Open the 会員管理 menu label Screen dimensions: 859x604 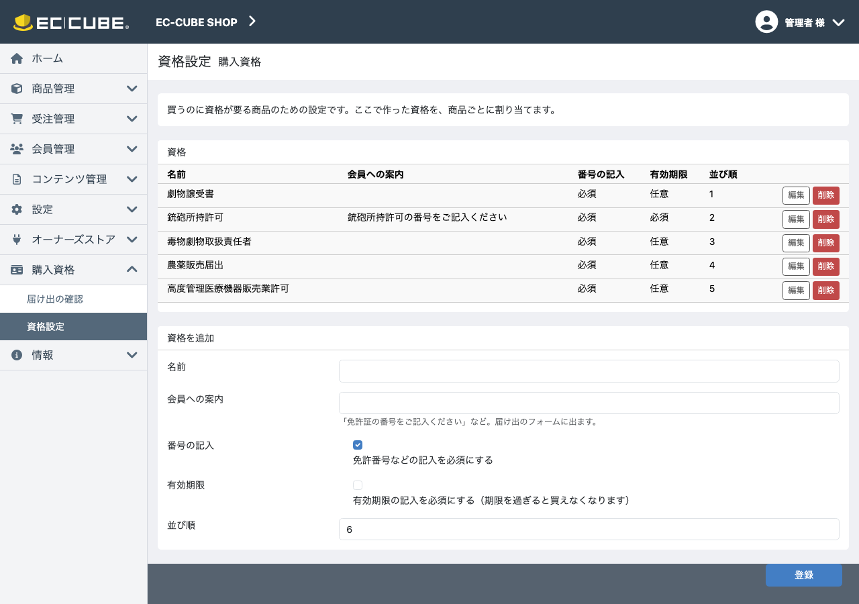tap(53, 149)
